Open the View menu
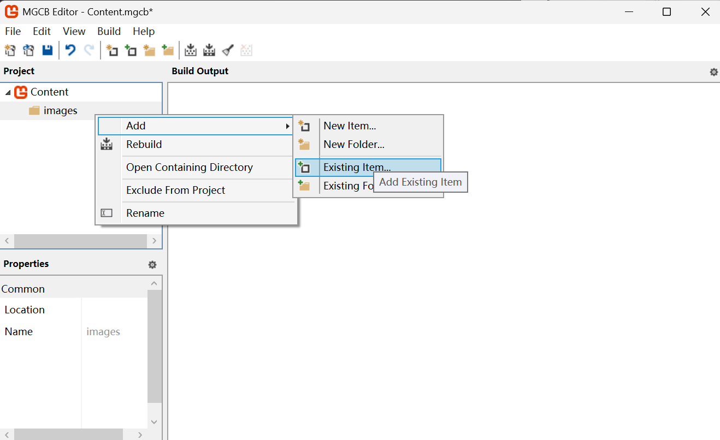 click(x=74, y=31)
